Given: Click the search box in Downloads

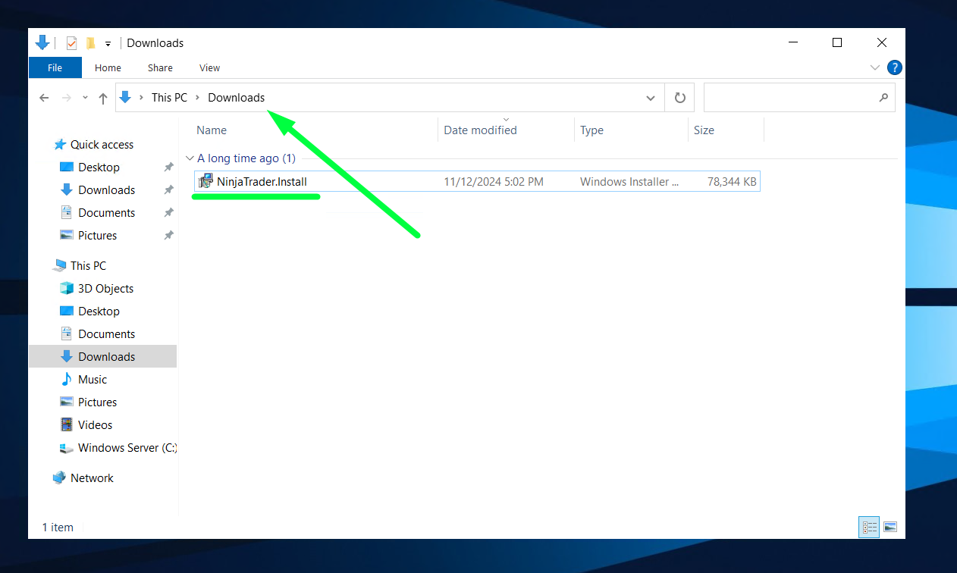Looking at the screenshot, I should point(790,98).
